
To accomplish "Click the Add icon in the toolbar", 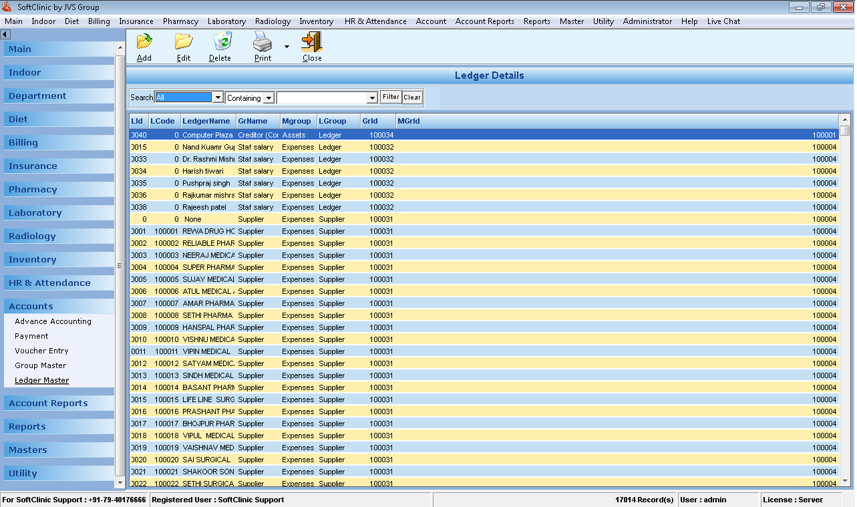I will coord(144,45).
